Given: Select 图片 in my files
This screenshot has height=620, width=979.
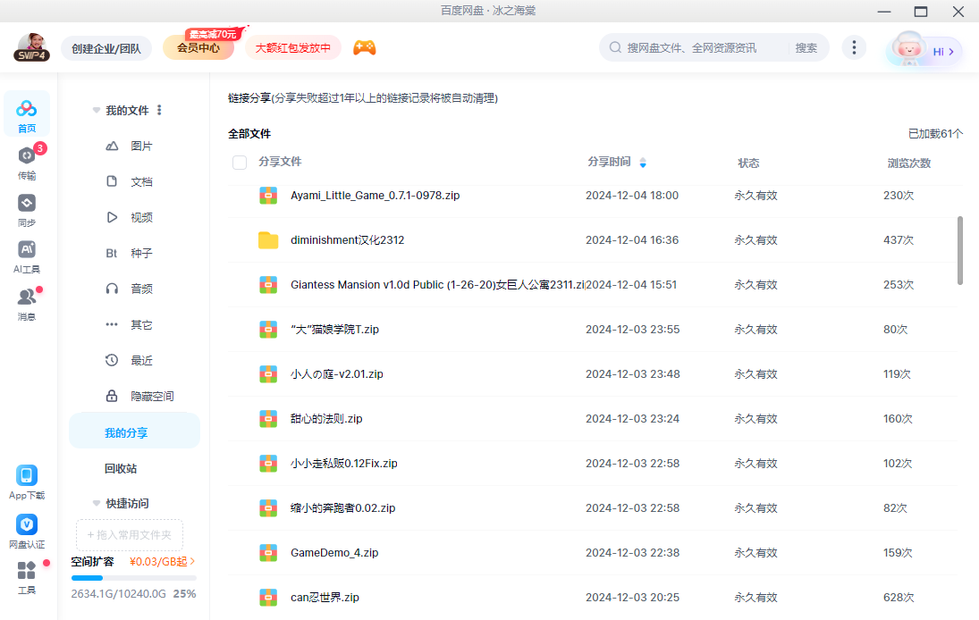Looking at the screenshot, I should 142,146.
